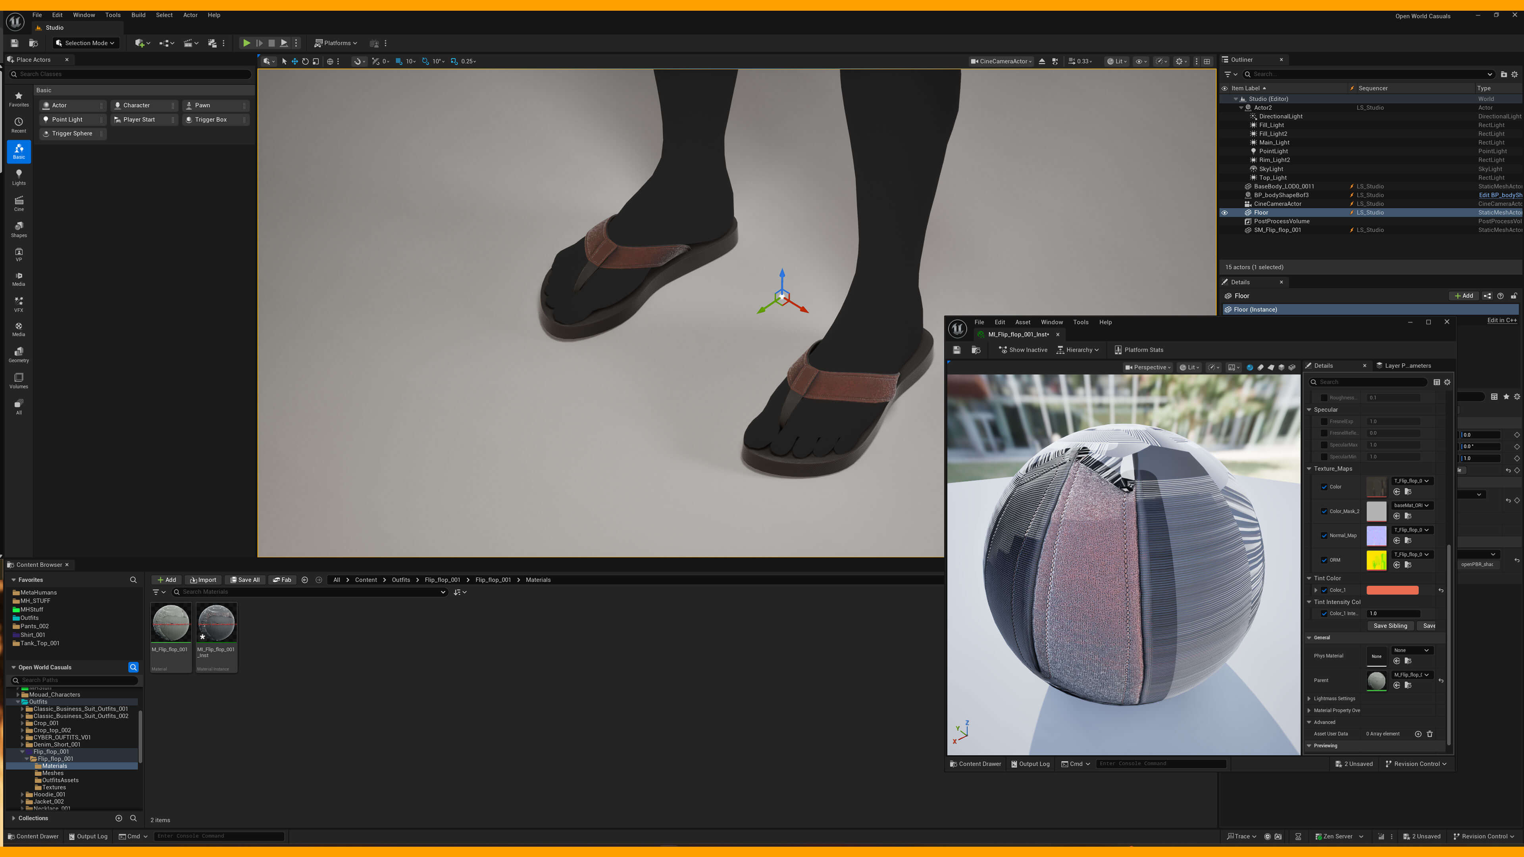Toggle the Color texture checkbox

tap(1324, 487)
